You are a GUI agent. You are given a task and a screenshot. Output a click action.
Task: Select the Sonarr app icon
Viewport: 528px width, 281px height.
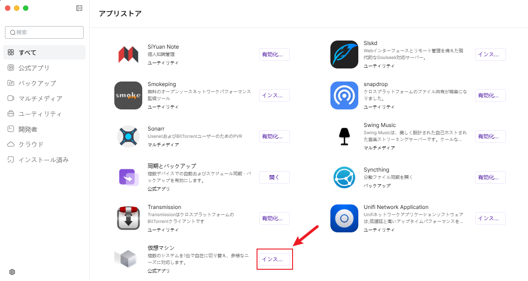coord(128,136)
